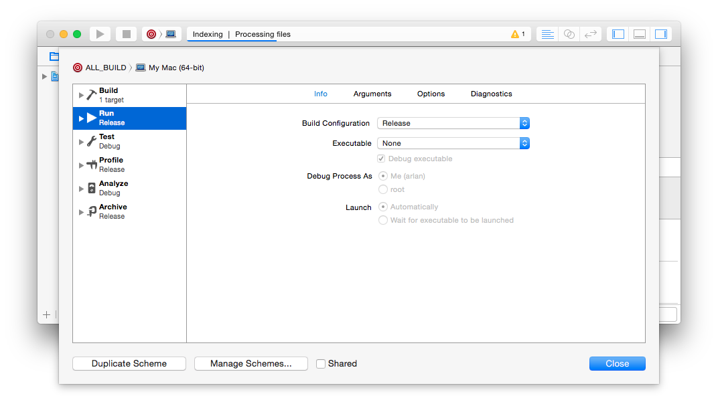Show the Assistant editor view
Image resolution: width=718 pixels, height=398 pixels.
(x=569, y=34)
